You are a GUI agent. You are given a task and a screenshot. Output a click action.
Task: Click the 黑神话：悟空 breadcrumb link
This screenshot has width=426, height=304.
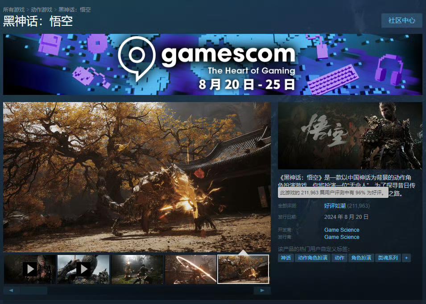point(74,9)
